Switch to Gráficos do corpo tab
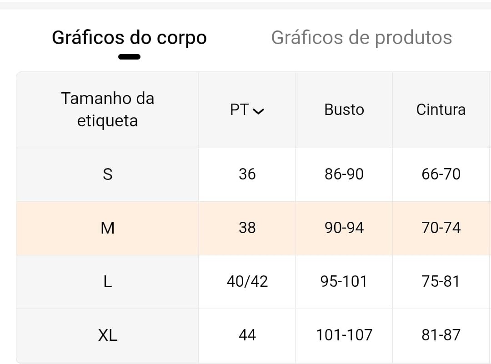This screenshot has height=364, width=491. tap(129, 38)
